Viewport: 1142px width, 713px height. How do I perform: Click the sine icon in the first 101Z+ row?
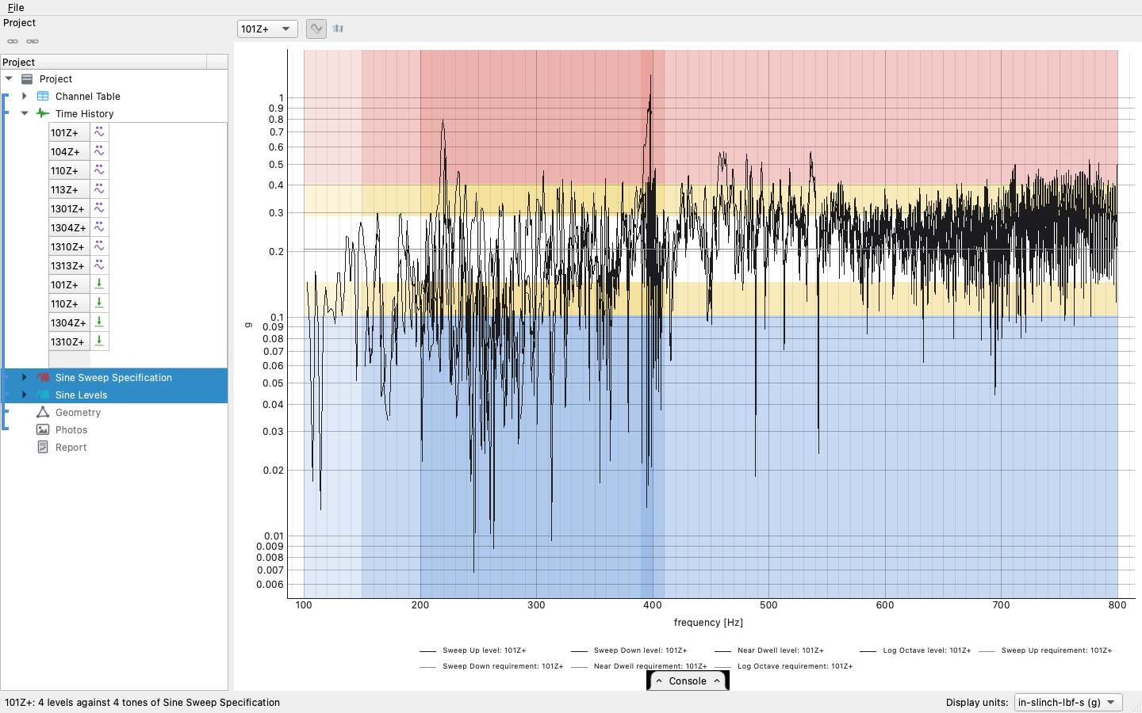coord(99,132)
